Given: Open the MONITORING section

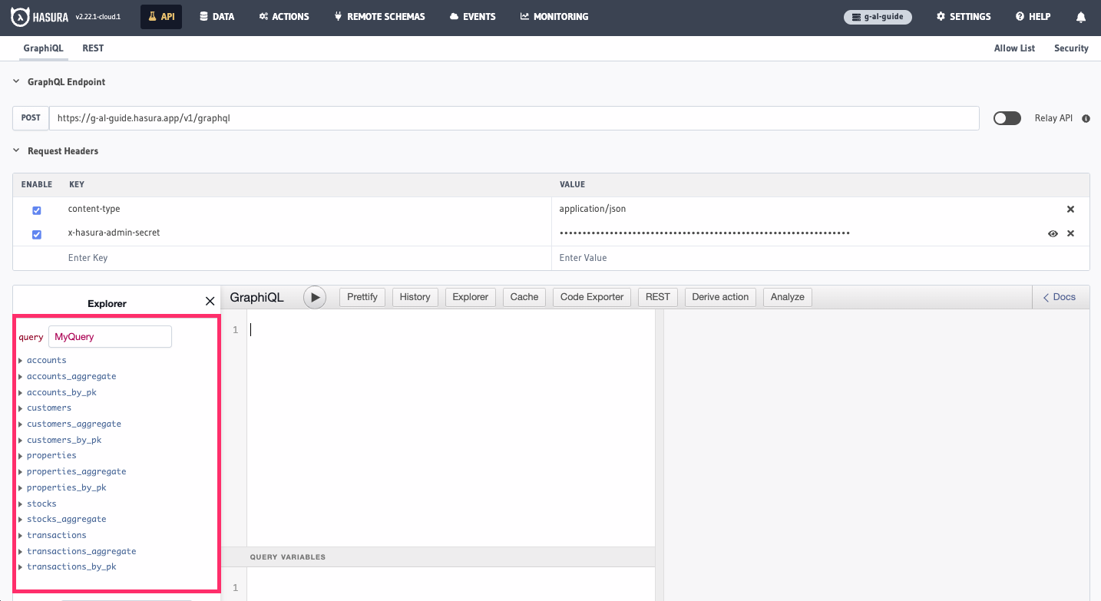Looking at the screenshot, I should (554, 16).
